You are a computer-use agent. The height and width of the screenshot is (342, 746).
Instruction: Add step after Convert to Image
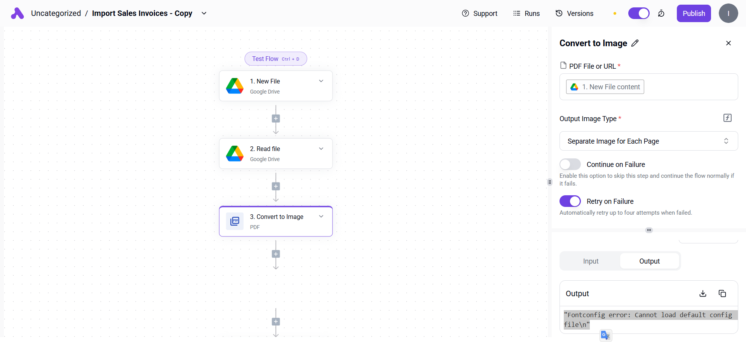coord(276,254)
